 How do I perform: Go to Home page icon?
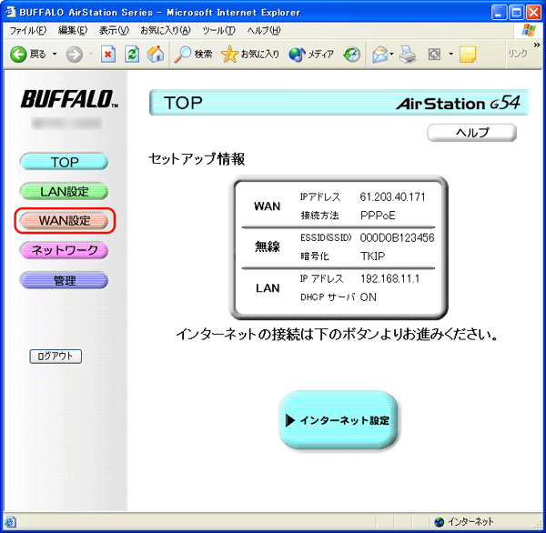click(156, 55)
